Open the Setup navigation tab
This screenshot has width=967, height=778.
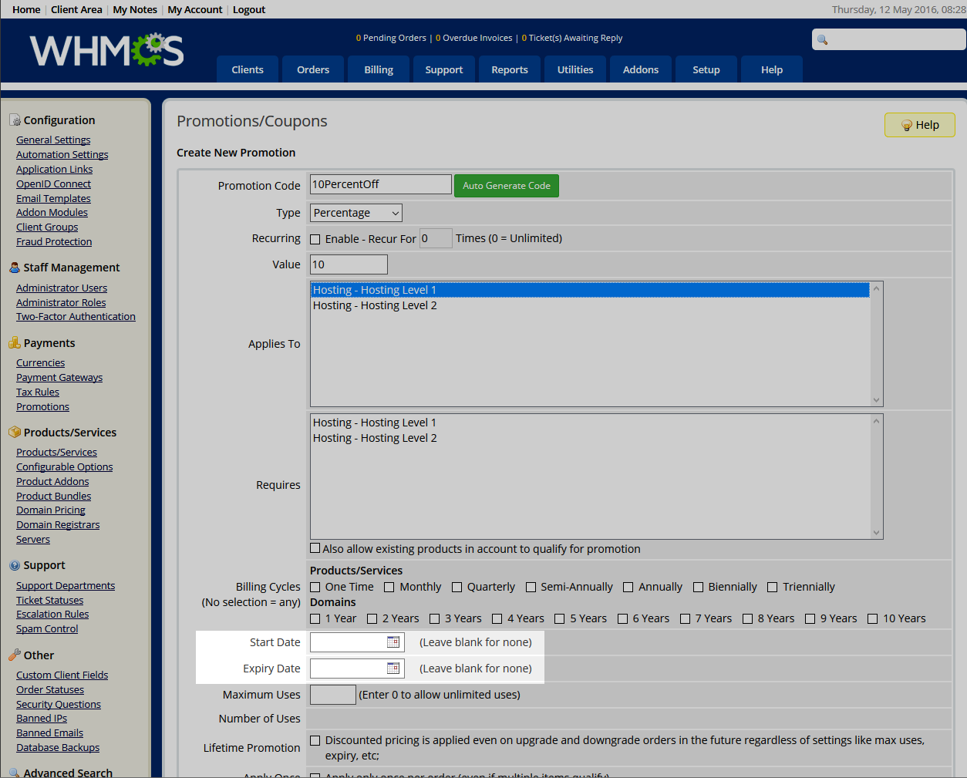(x=706, y=69)
